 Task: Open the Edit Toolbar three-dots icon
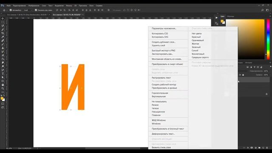point(3,92)
